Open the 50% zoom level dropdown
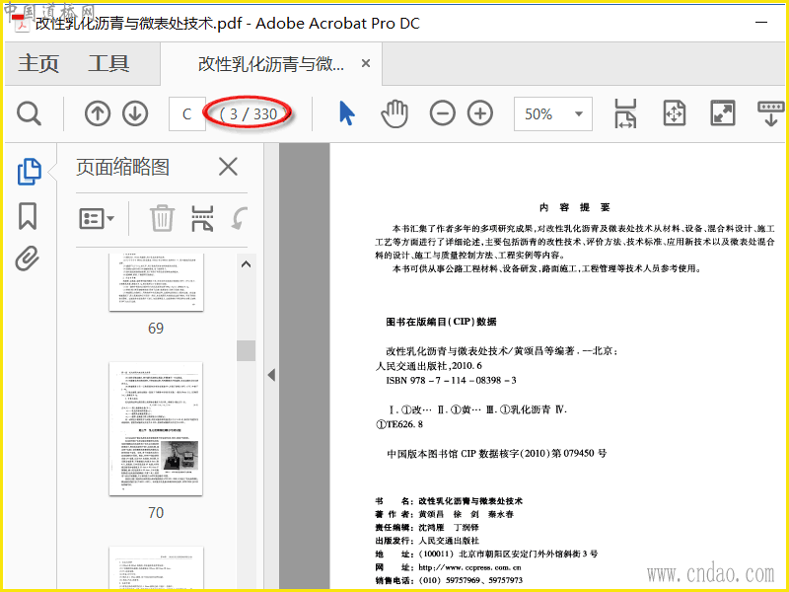789x592 pixels. tap(553, 114)
